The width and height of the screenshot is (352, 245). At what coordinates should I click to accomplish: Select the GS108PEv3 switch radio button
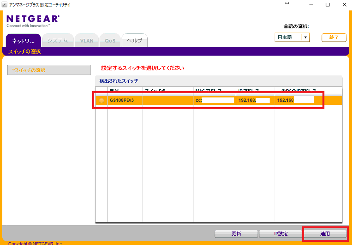pyautogui.click(x=101, y=100)
